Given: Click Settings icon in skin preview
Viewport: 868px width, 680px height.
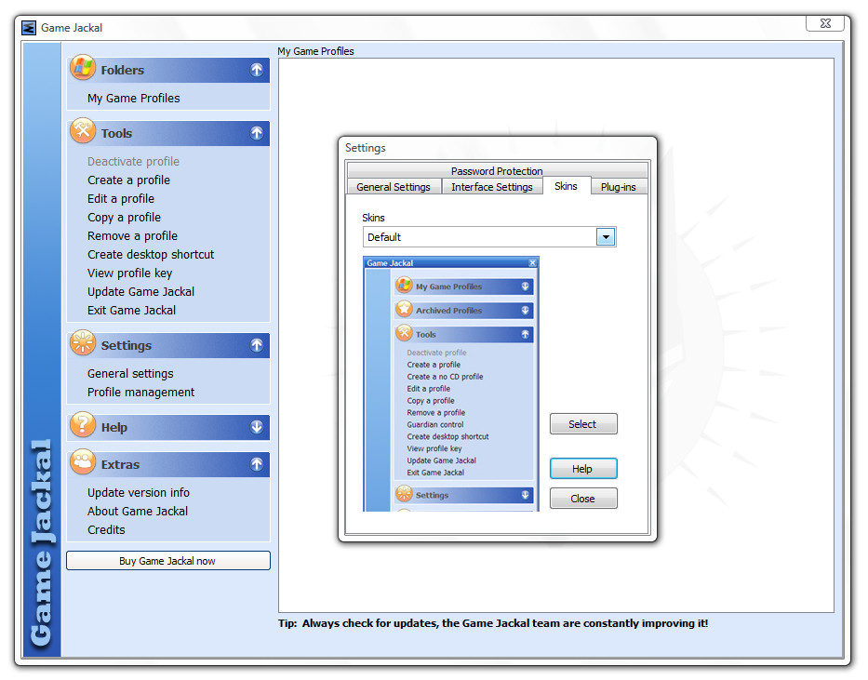Looking at the screenshot, I should point(404,494).
